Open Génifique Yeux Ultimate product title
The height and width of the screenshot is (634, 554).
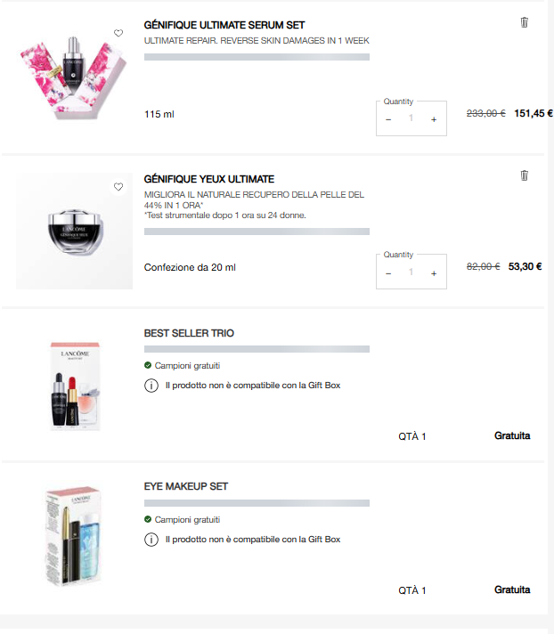[209, 179]
